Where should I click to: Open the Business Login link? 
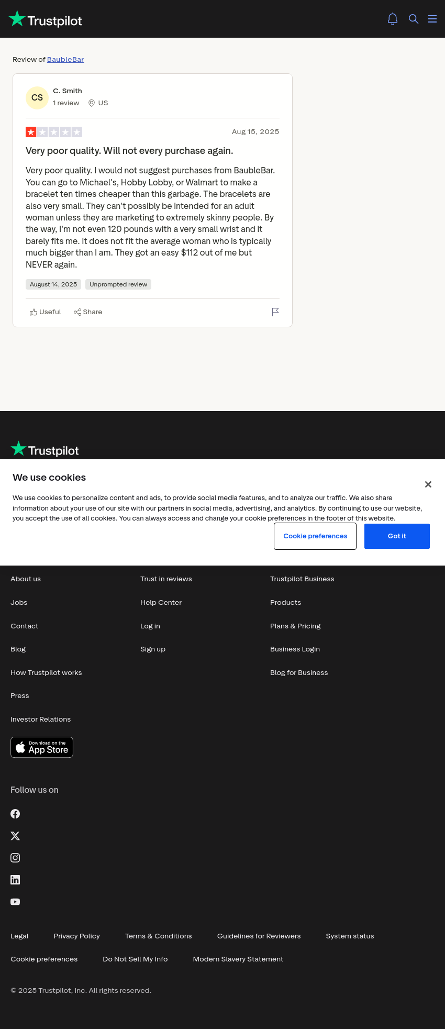(x=295, y=649)
